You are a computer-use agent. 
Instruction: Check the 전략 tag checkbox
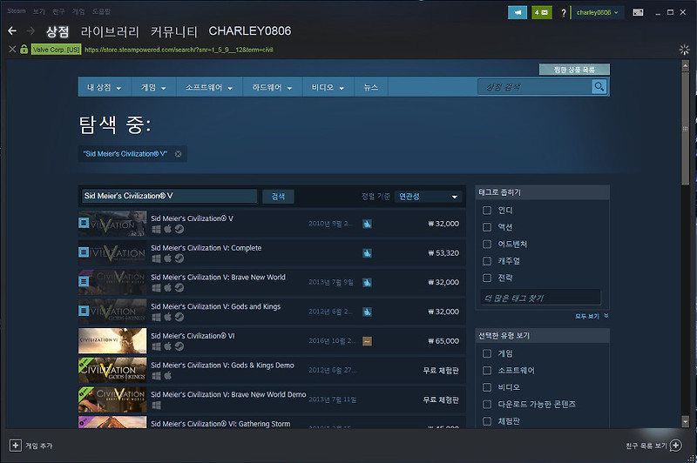click(487, 278)
